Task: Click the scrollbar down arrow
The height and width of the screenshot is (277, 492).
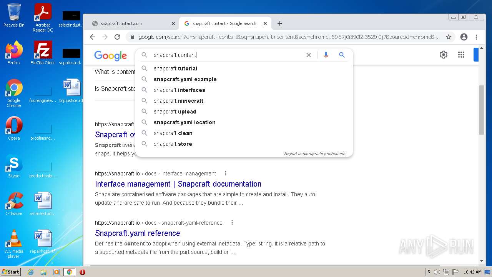Action: coord(482,261)
